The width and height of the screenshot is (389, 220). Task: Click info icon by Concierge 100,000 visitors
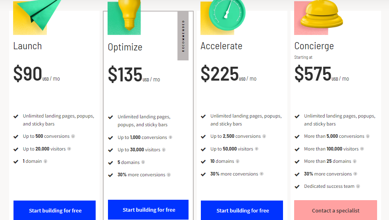click(362, 149)
